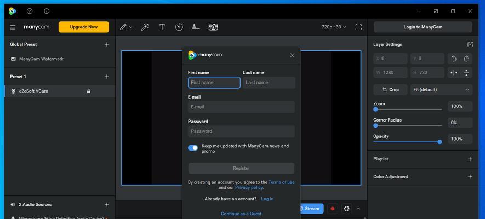This screenshot has height=219, width=485.
Task: Open the lower third tool
Action: [x=196, y=27]
